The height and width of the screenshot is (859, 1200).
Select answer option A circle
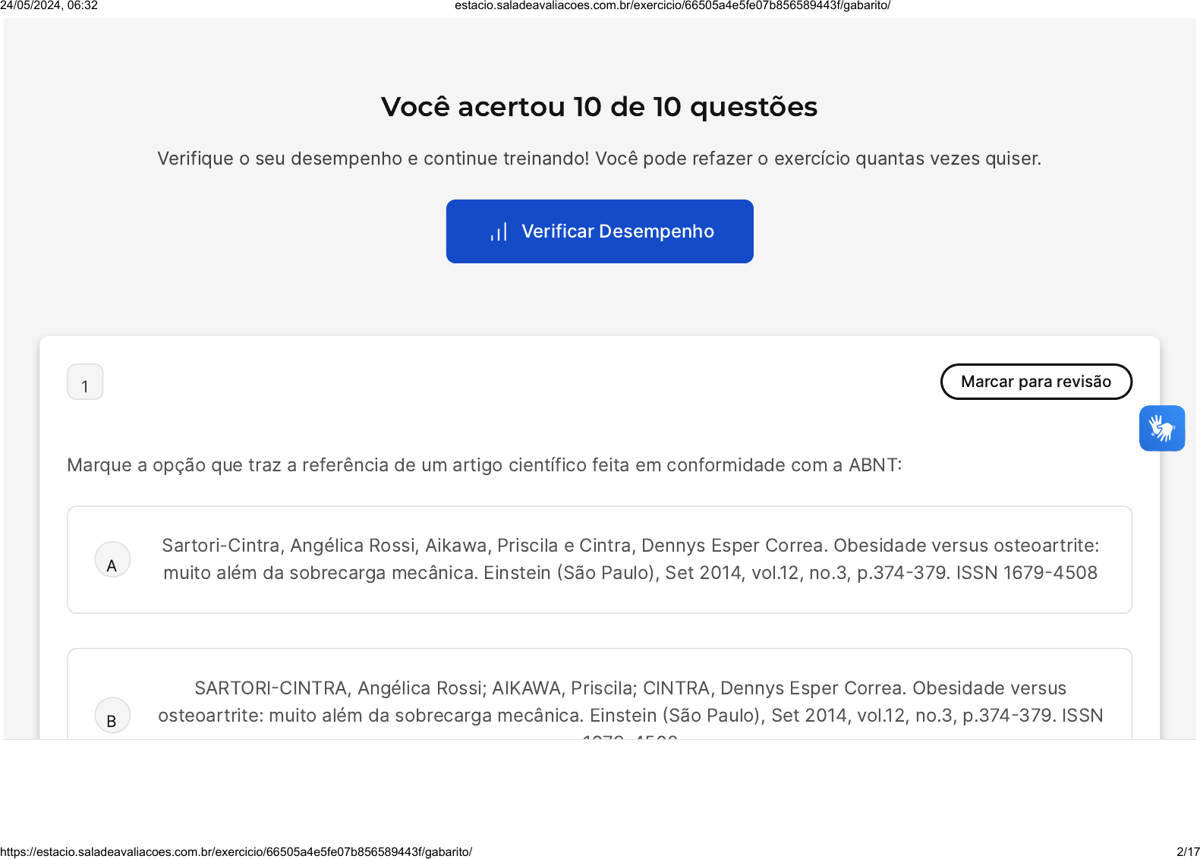(112, 560)
